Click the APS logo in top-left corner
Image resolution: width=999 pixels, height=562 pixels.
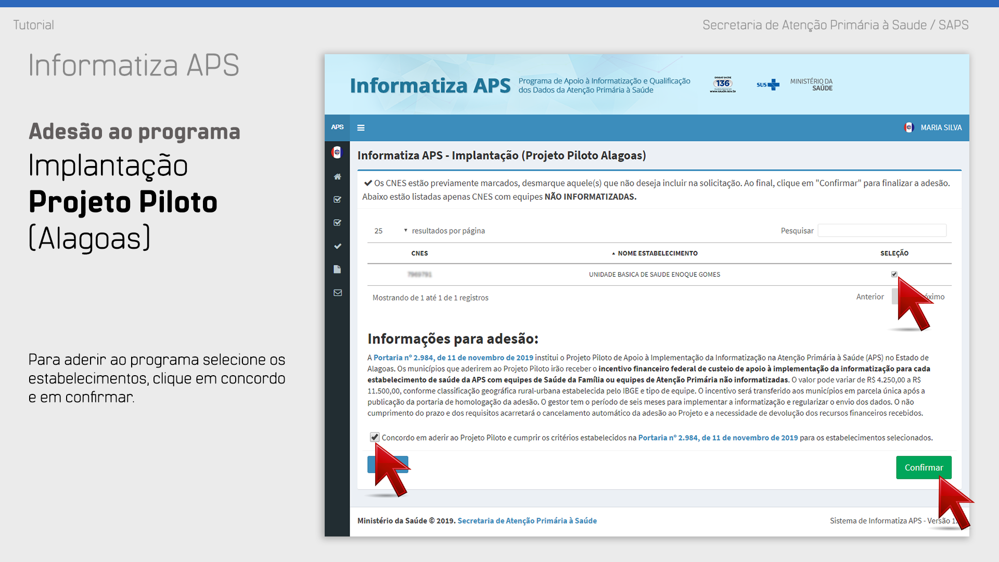(337, 127)
